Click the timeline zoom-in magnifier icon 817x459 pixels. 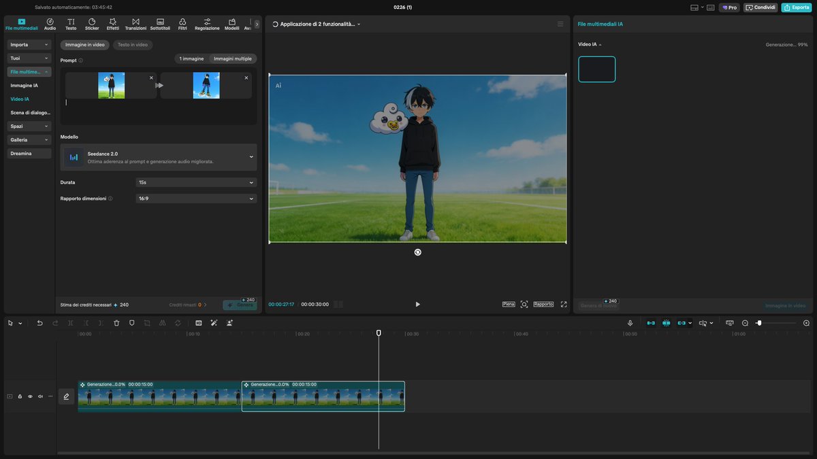(x=806, y=323)
